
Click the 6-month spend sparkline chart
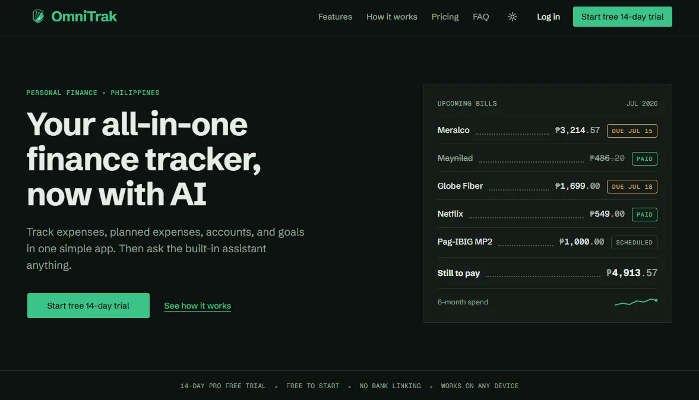(635, 302)
